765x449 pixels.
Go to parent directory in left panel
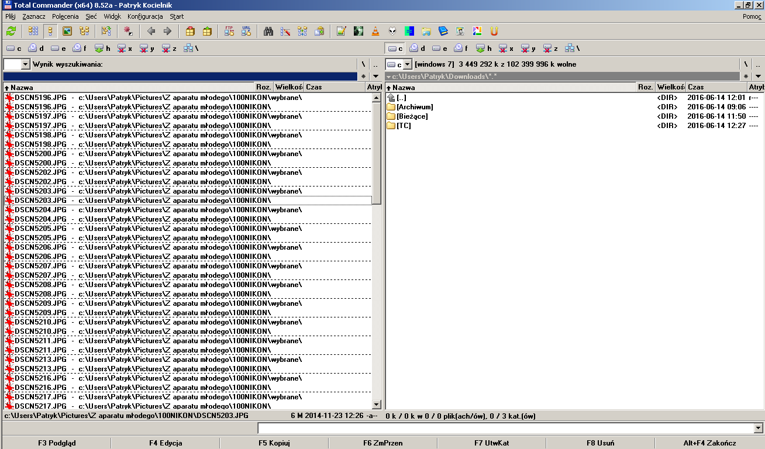375,64
